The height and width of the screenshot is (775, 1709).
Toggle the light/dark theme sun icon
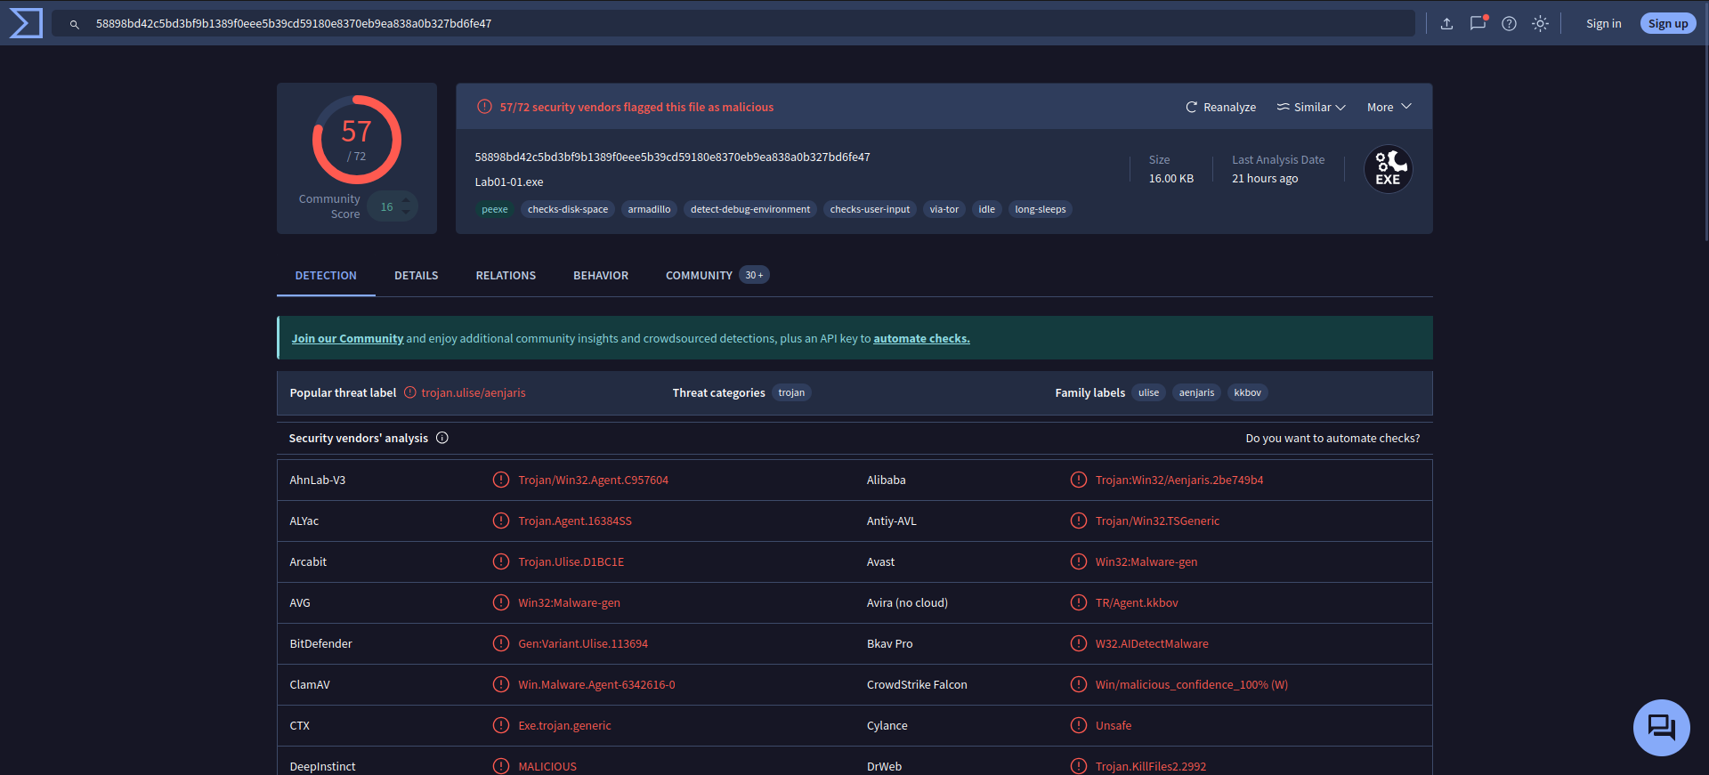pos(1540,24)
